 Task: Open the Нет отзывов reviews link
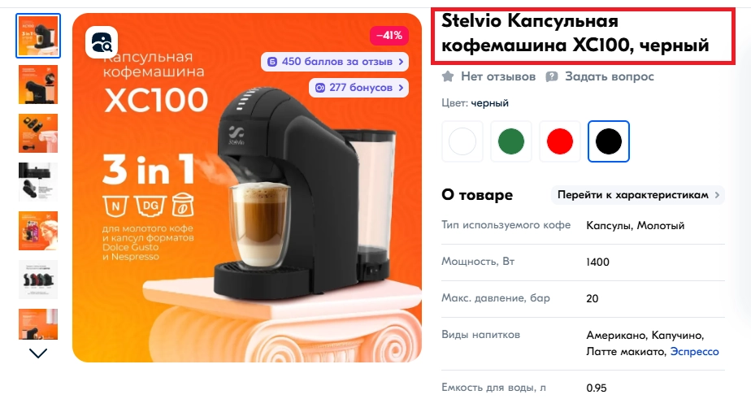point(498,76)
